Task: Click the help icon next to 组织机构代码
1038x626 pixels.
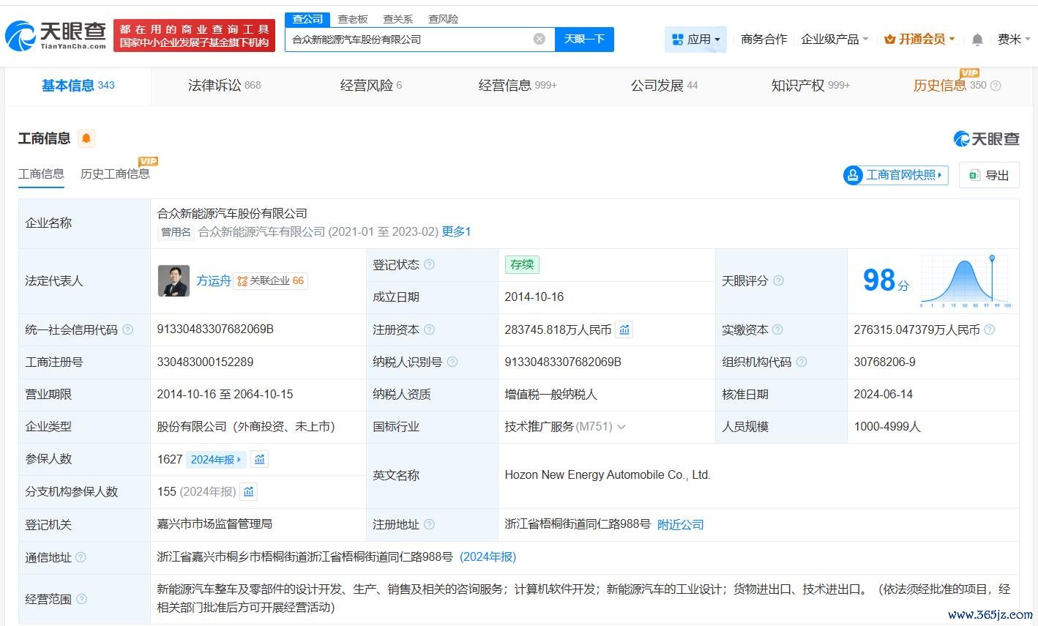Action: (802, 362)
